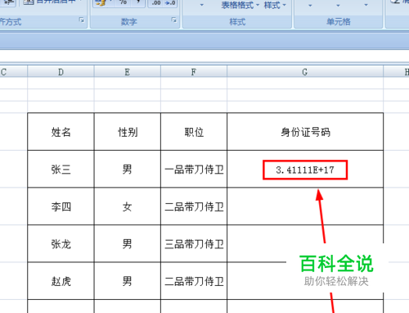Select the 张三 name cell
The image size is (409, 313).
point(61,169)
